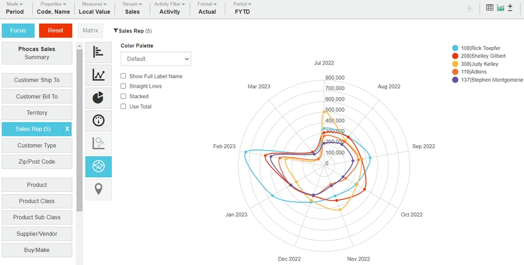Tick the Straight Lines checkbox
The width and height of the screenshot is (524, 265).
123,86
